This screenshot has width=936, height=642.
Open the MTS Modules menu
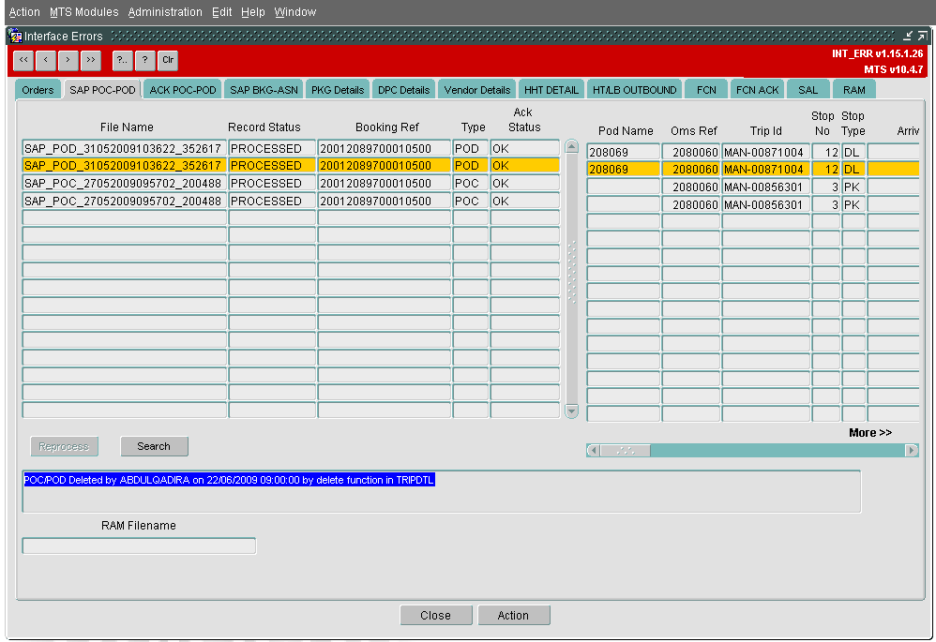click(x=84, y=12)
